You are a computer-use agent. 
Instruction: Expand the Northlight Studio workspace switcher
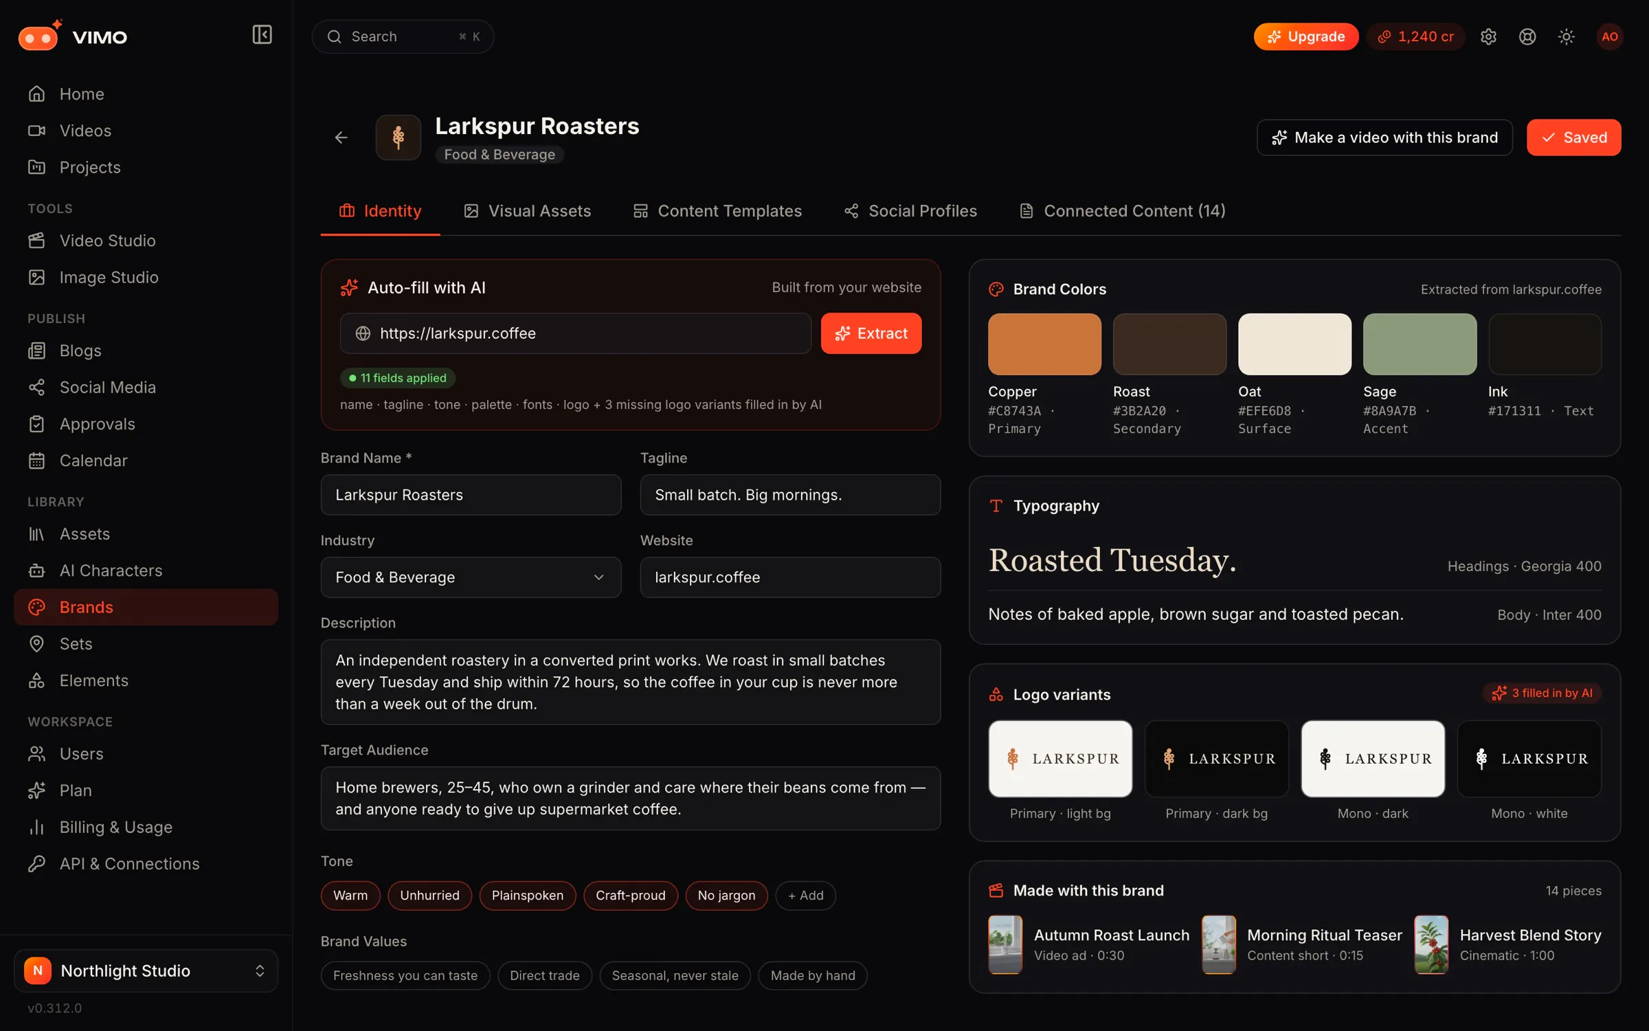coord(146,971)
